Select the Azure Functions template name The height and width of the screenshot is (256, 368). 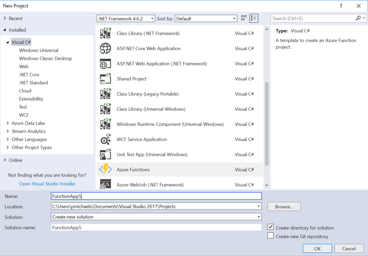tap(133, 169)
